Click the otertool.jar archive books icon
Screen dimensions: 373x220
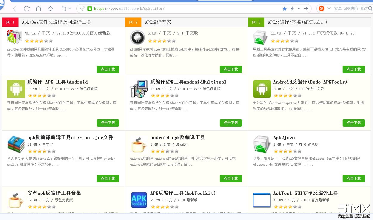click(x=16, y=144)
